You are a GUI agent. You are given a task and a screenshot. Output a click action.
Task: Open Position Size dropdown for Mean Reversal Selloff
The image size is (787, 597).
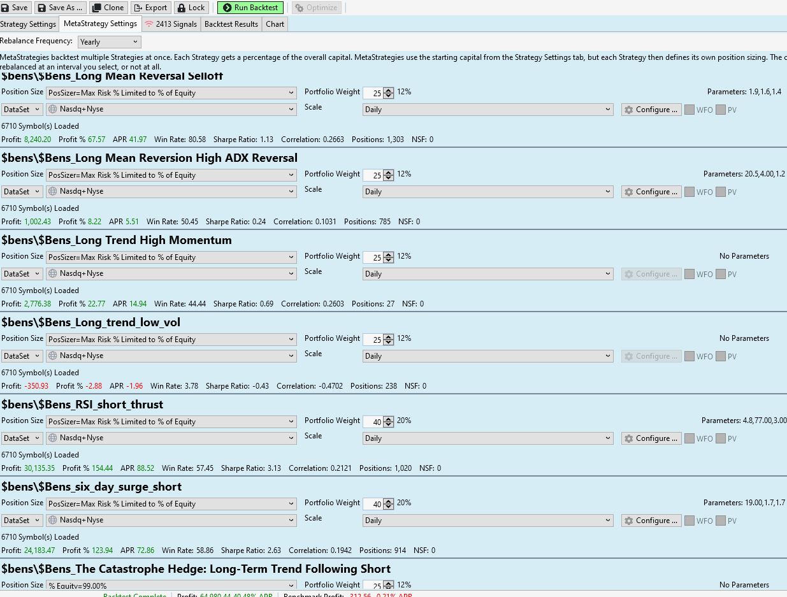(x=171, y=93)
